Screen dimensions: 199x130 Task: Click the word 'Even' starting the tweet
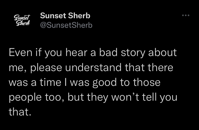20,52
